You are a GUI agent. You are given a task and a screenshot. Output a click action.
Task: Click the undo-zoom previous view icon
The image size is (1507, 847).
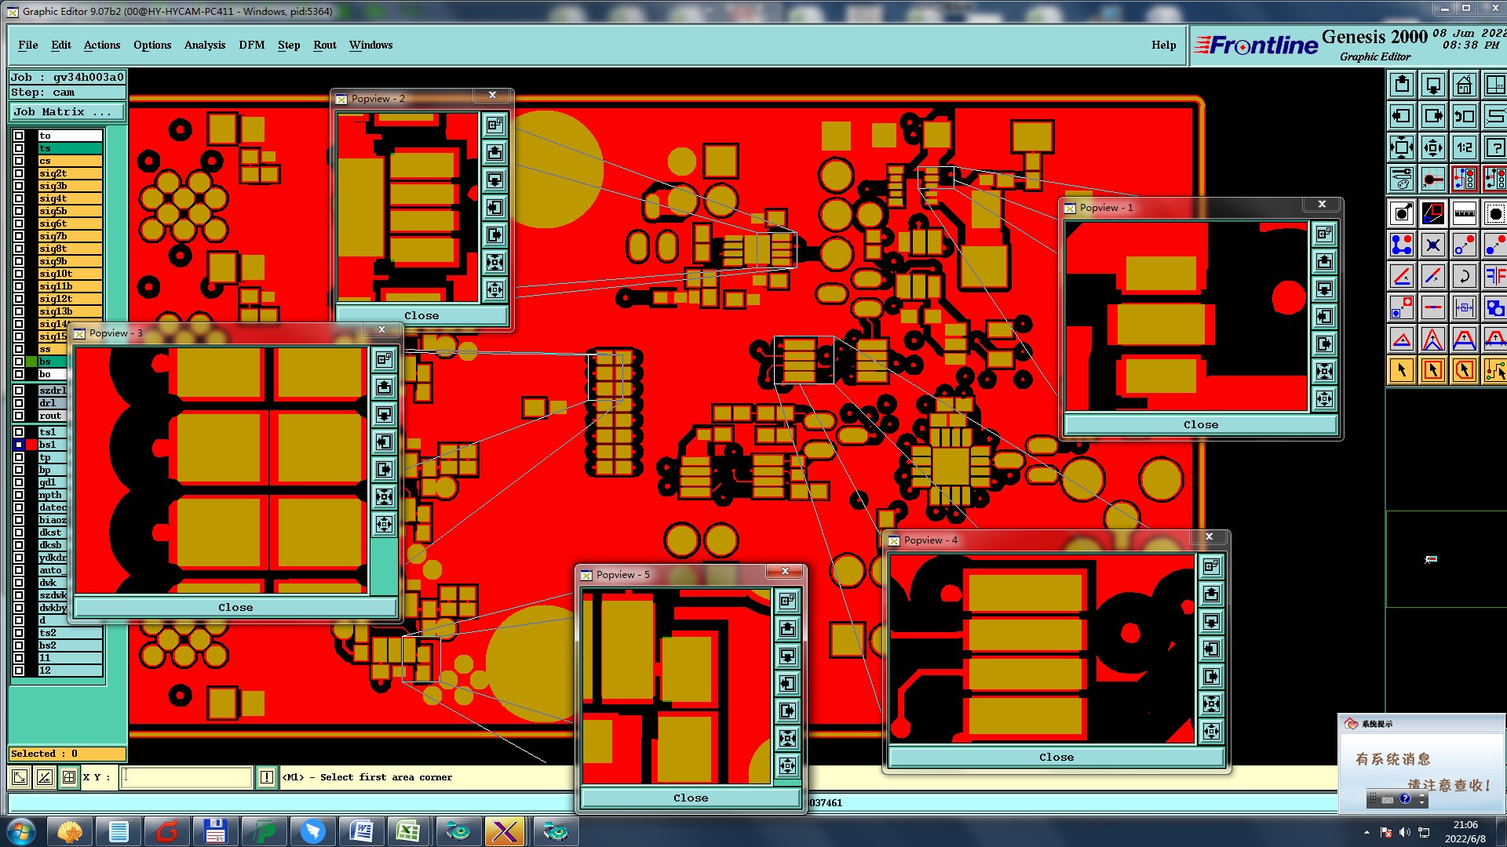(x=1464, y=116)
